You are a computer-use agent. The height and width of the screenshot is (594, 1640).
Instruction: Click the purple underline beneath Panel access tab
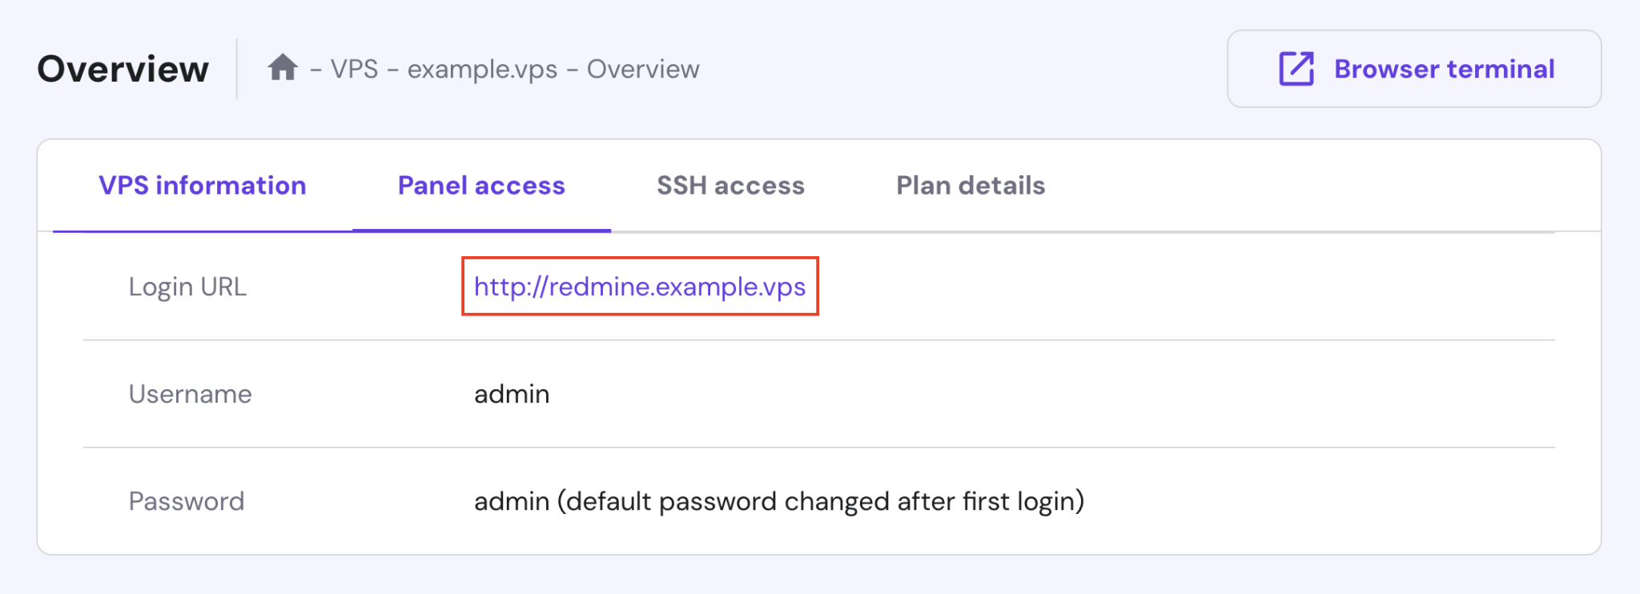(x=481, y=231)
